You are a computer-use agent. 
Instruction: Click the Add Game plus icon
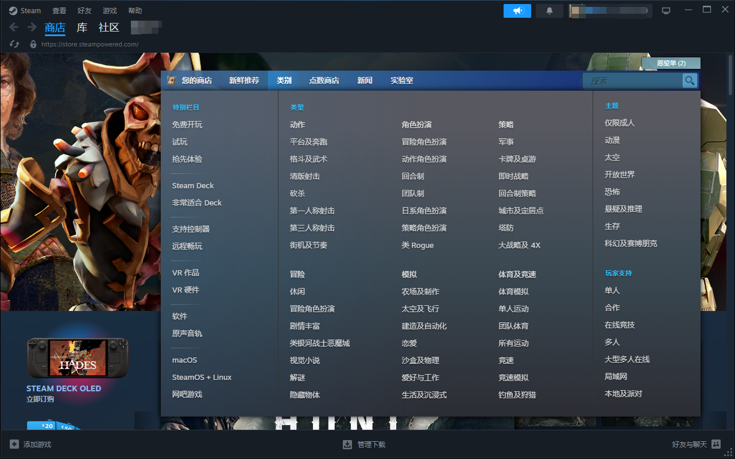[14, 444]
